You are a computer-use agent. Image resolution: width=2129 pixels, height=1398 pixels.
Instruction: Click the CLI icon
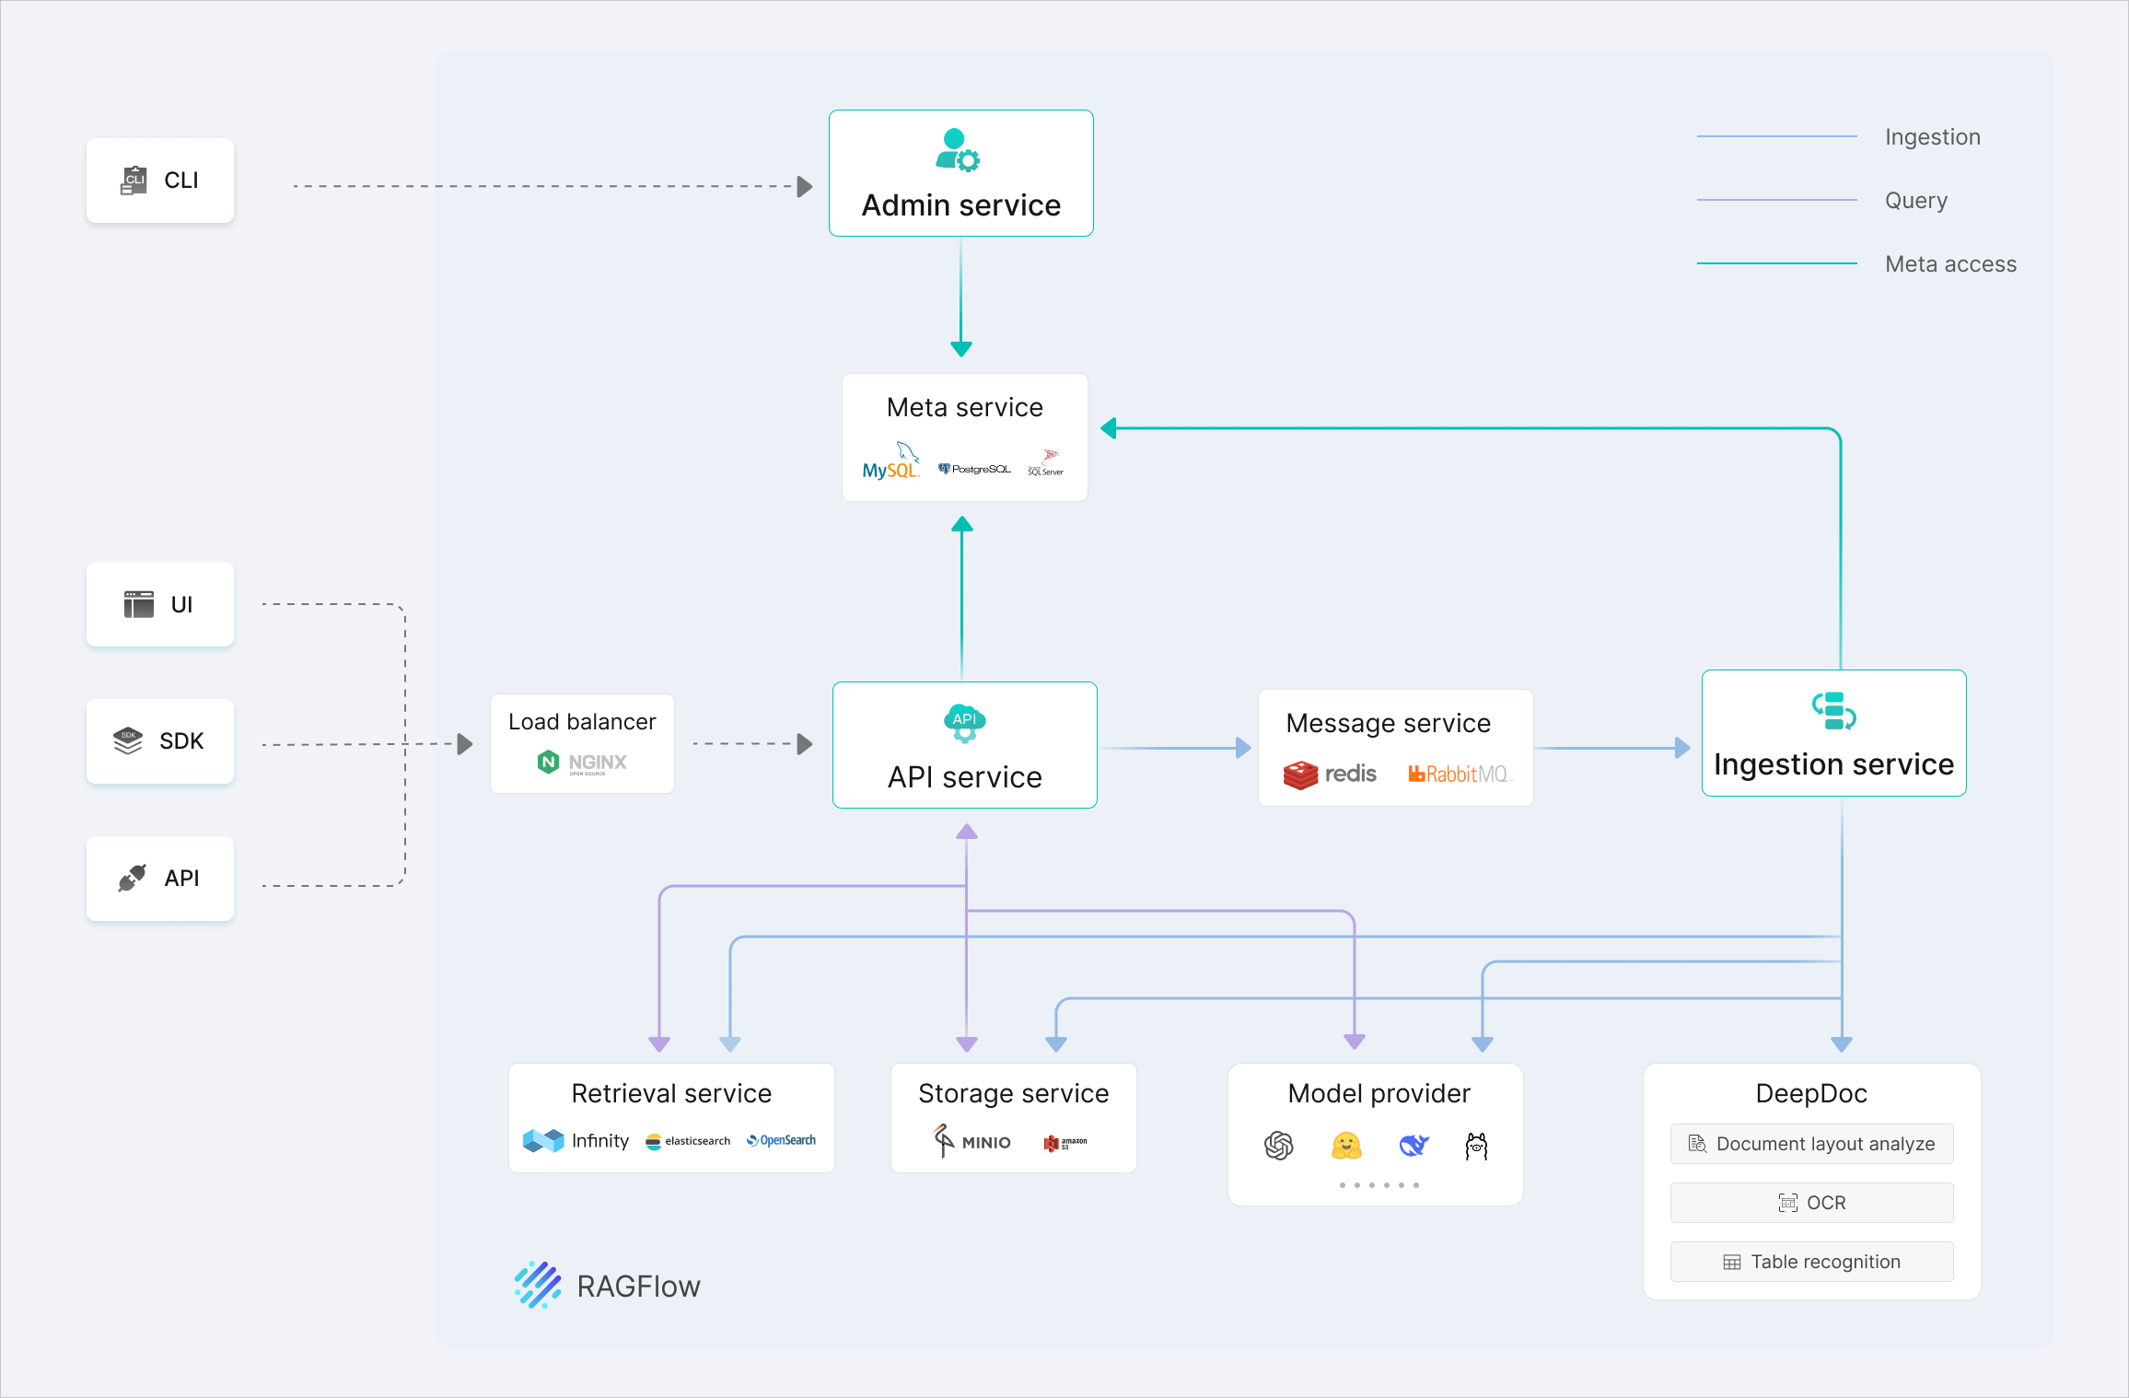click(x=134, y=181)
